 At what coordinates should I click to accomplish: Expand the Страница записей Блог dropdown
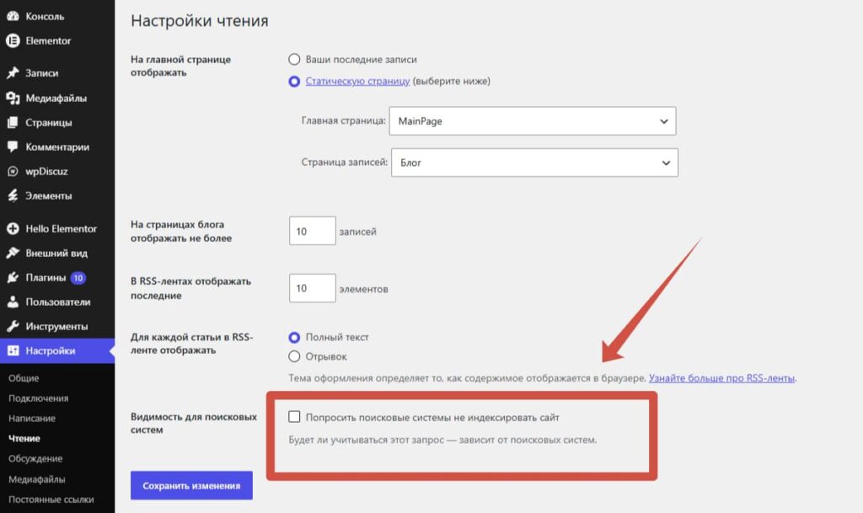tap(534, 163)
